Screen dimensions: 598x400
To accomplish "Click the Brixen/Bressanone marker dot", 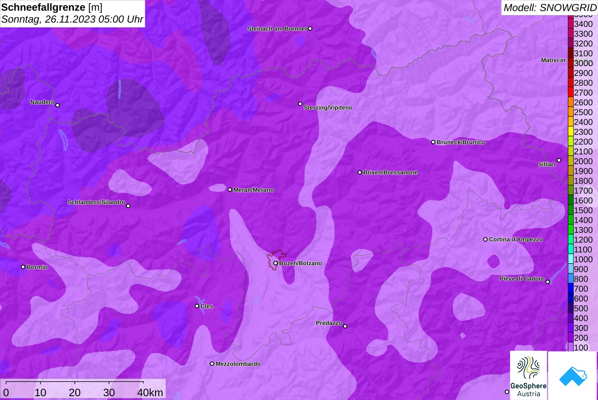I will pos(360,173).
